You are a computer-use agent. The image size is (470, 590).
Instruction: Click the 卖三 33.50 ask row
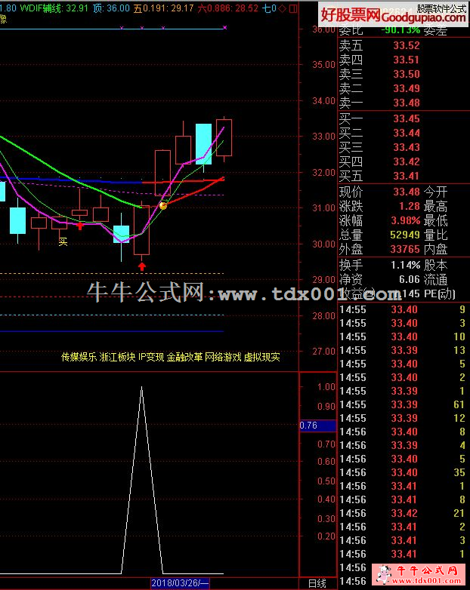[x=379, y=74]
